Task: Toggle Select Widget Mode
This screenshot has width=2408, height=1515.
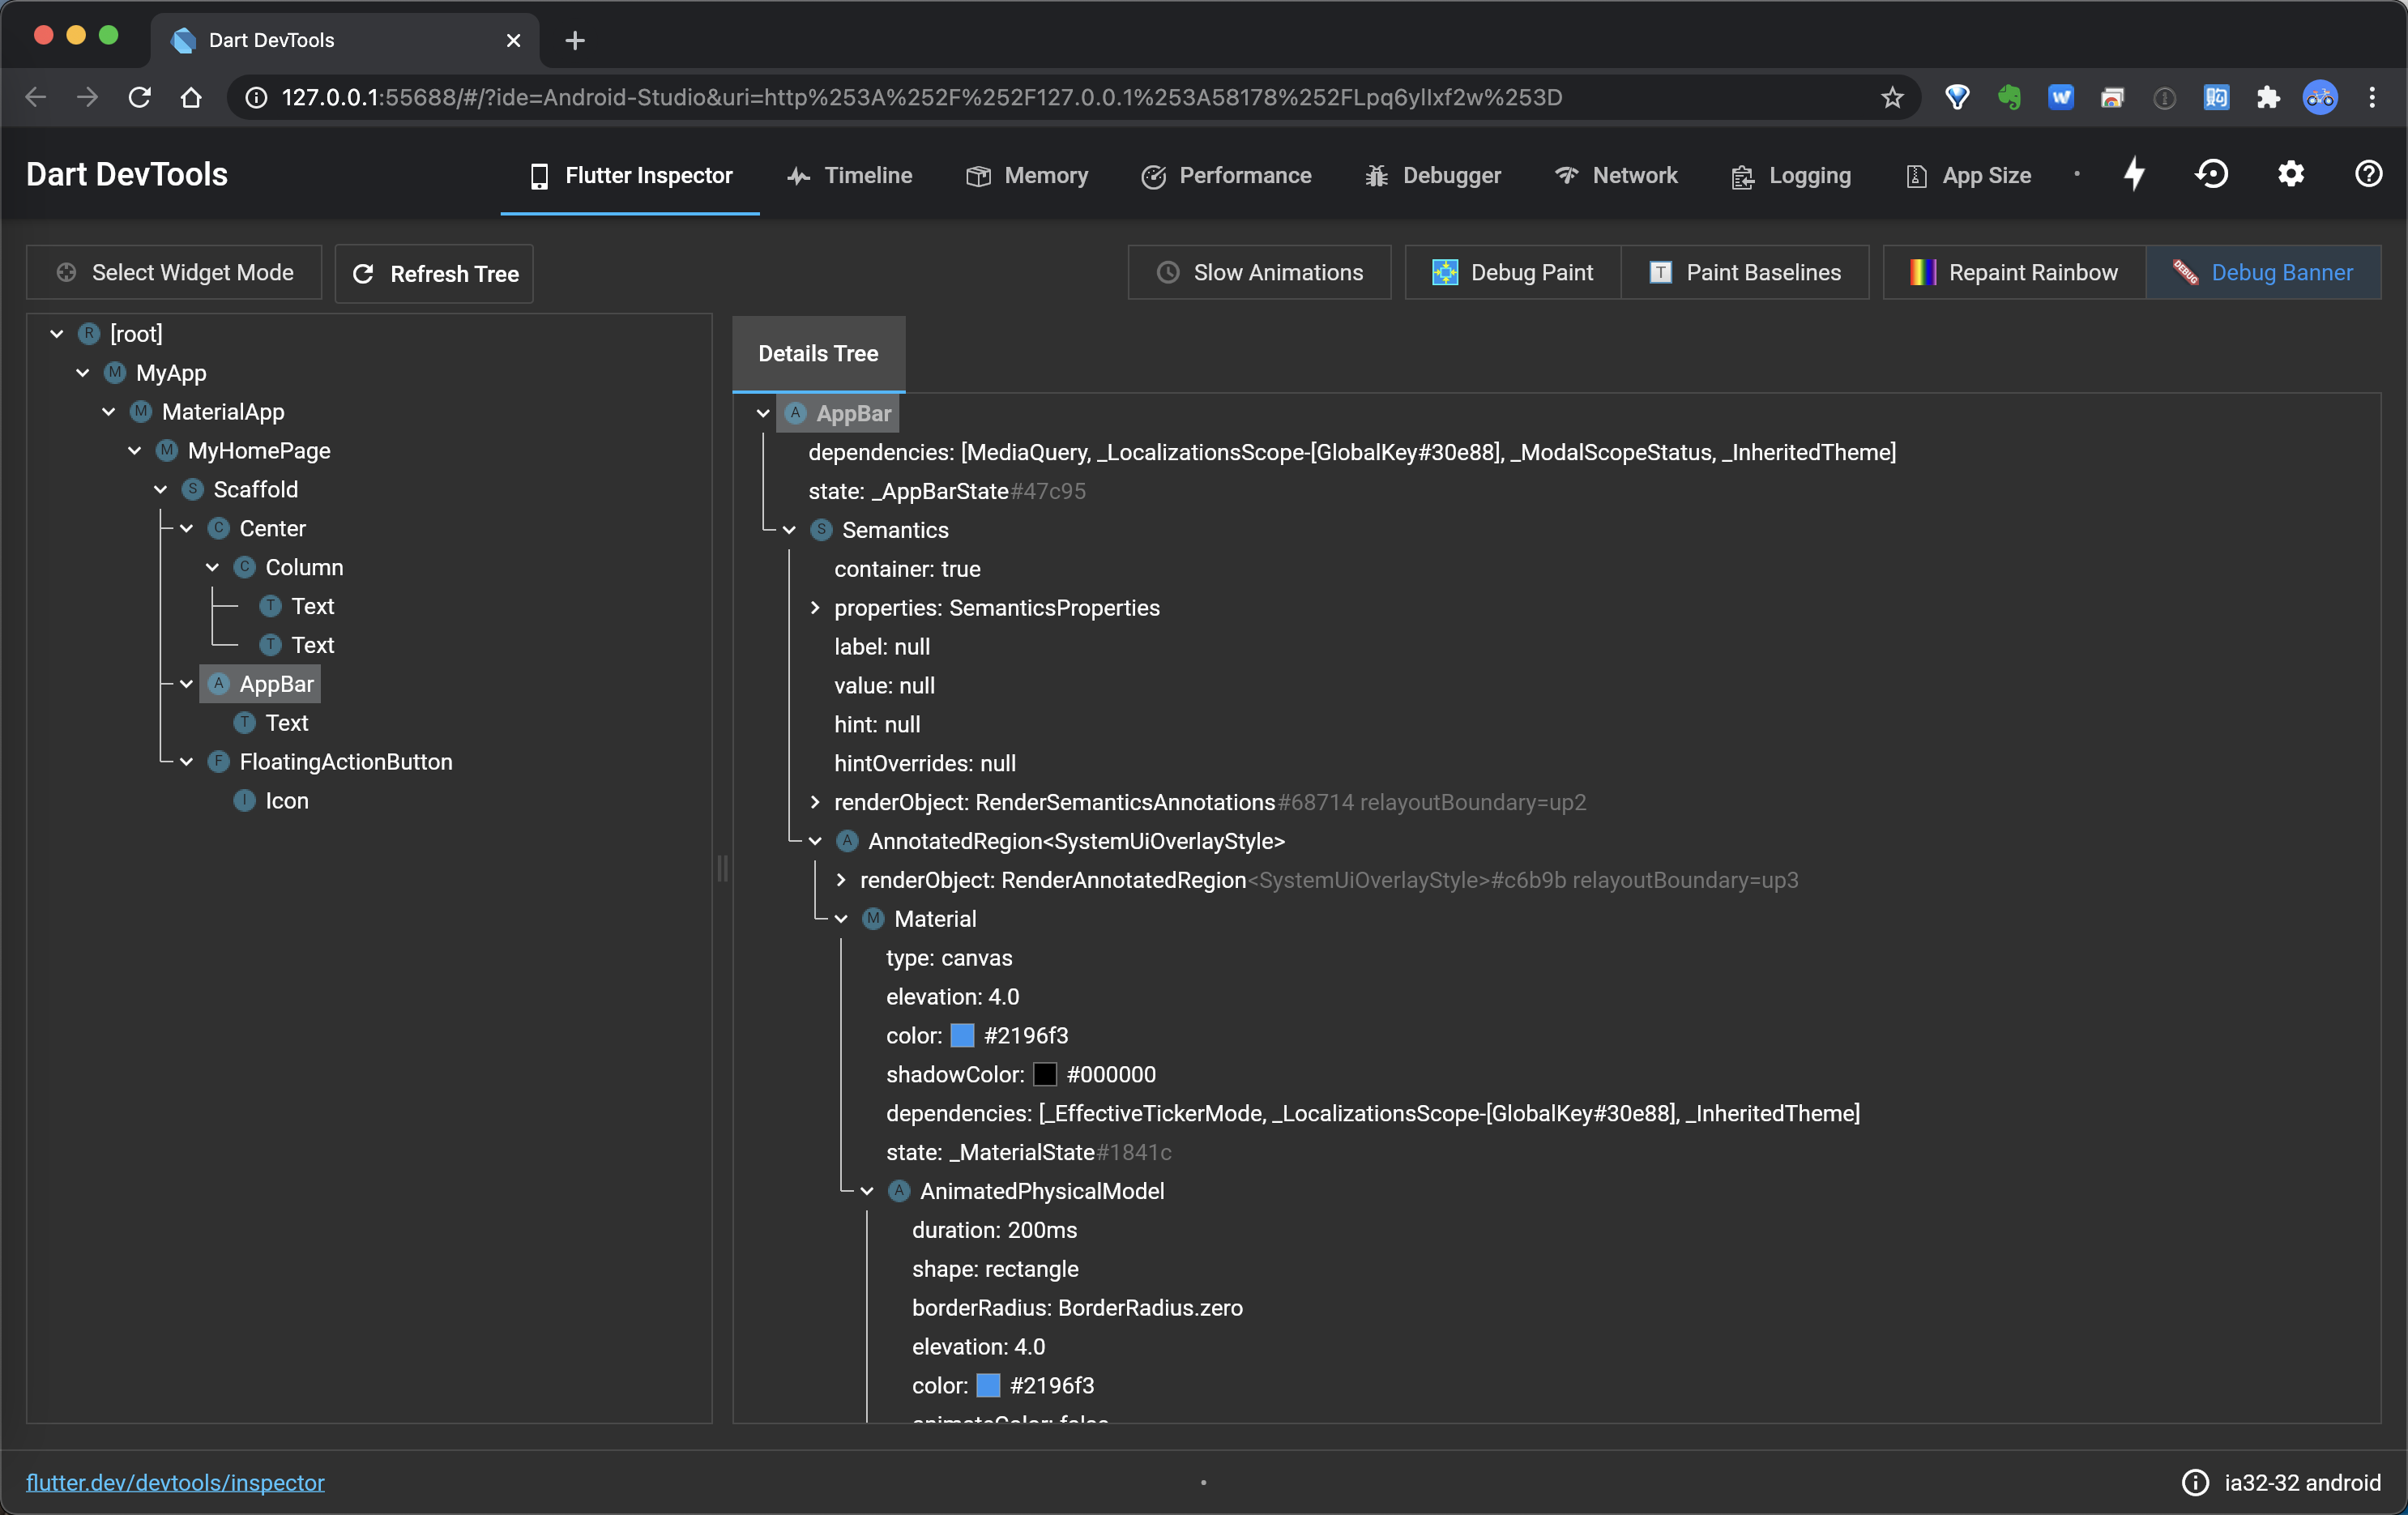Action: click(x=174, y=272)
